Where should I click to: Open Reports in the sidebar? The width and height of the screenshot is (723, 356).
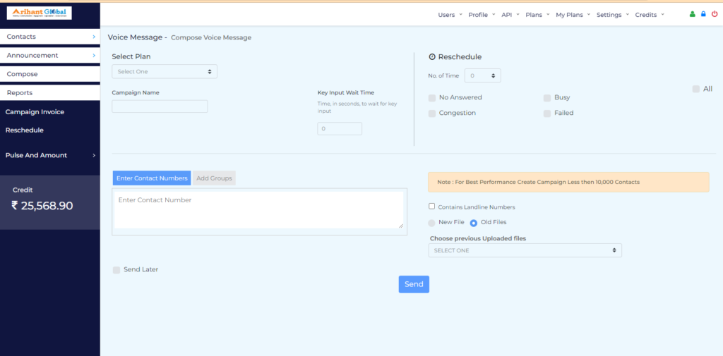click(x=50, y=92)
